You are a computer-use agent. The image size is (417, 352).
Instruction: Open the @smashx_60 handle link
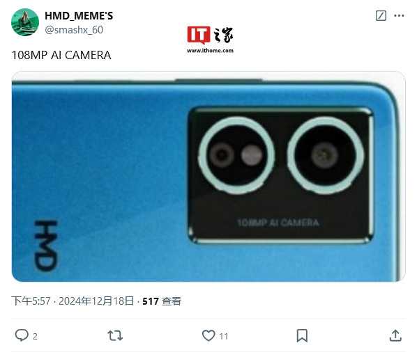pyautogui.click(x=74, y=30)
